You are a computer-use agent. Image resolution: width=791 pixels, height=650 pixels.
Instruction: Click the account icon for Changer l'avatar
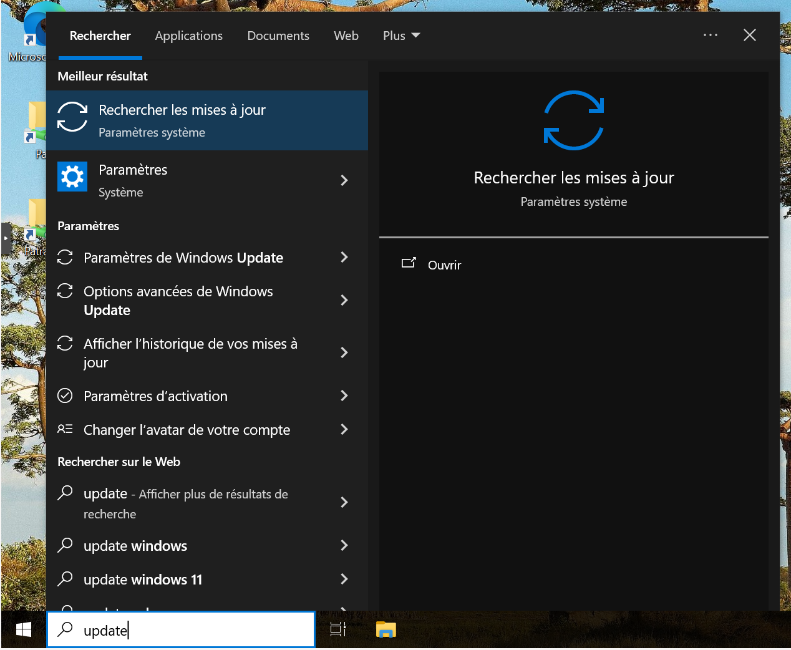point(65,429)
